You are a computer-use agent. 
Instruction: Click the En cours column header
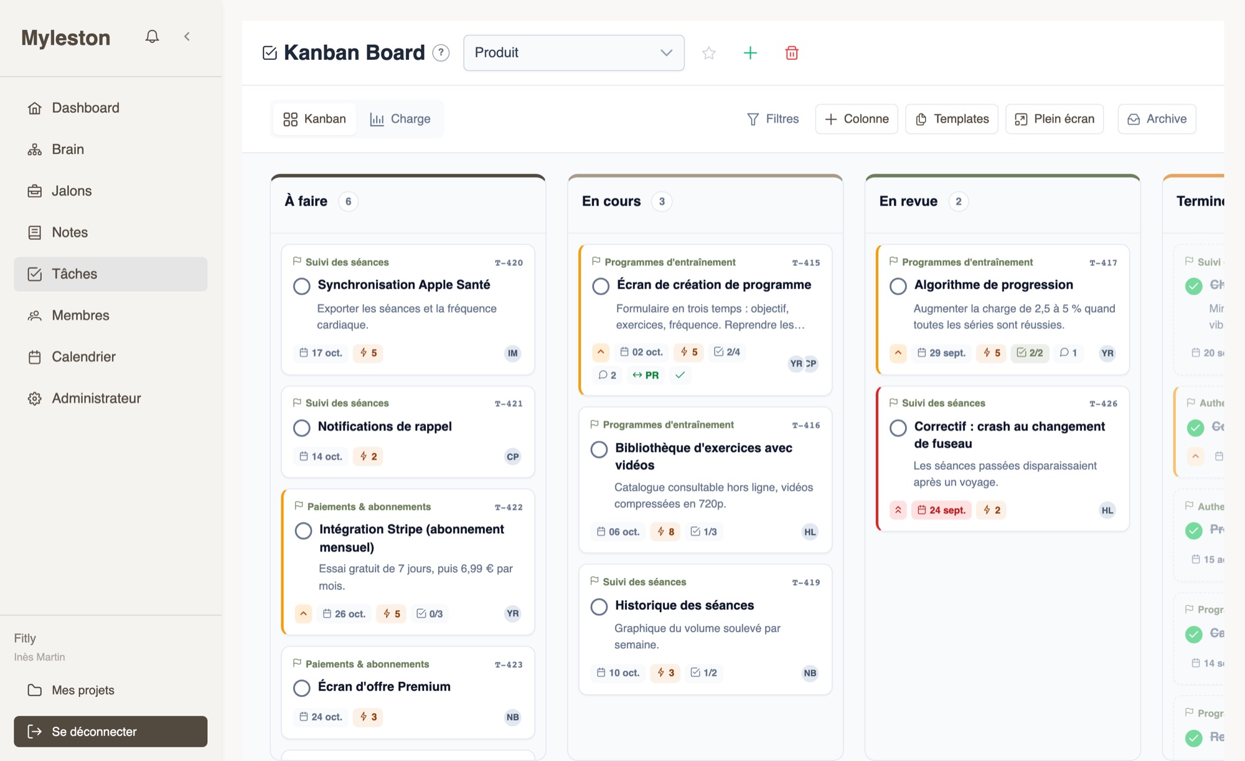pyautogui.click(x=611, y=201)
